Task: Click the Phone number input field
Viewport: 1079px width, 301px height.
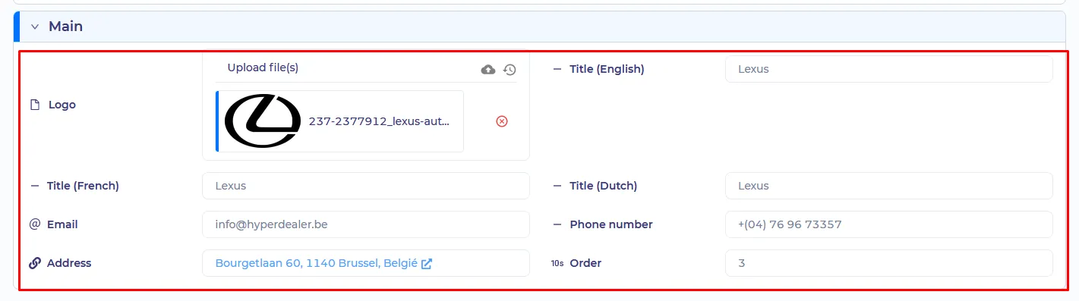Action: (888, 224)
